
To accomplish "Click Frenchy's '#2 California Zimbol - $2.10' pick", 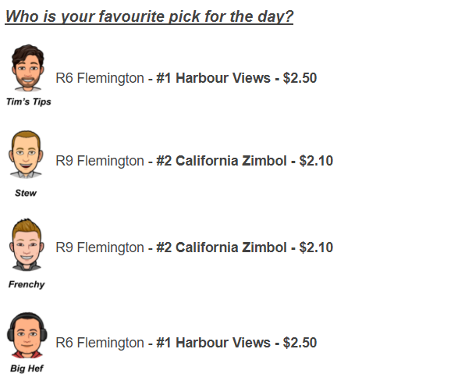I will pos(245,247).
